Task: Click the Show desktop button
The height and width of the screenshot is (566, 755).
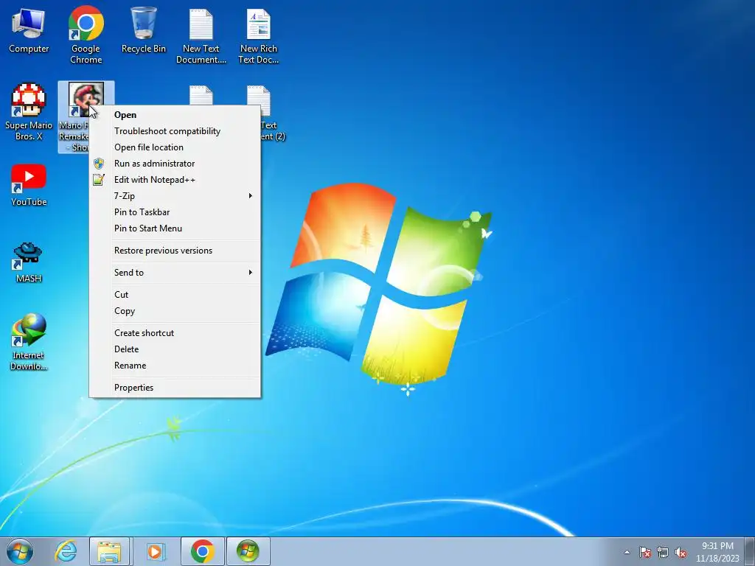Action: click(x=749, y=551)
